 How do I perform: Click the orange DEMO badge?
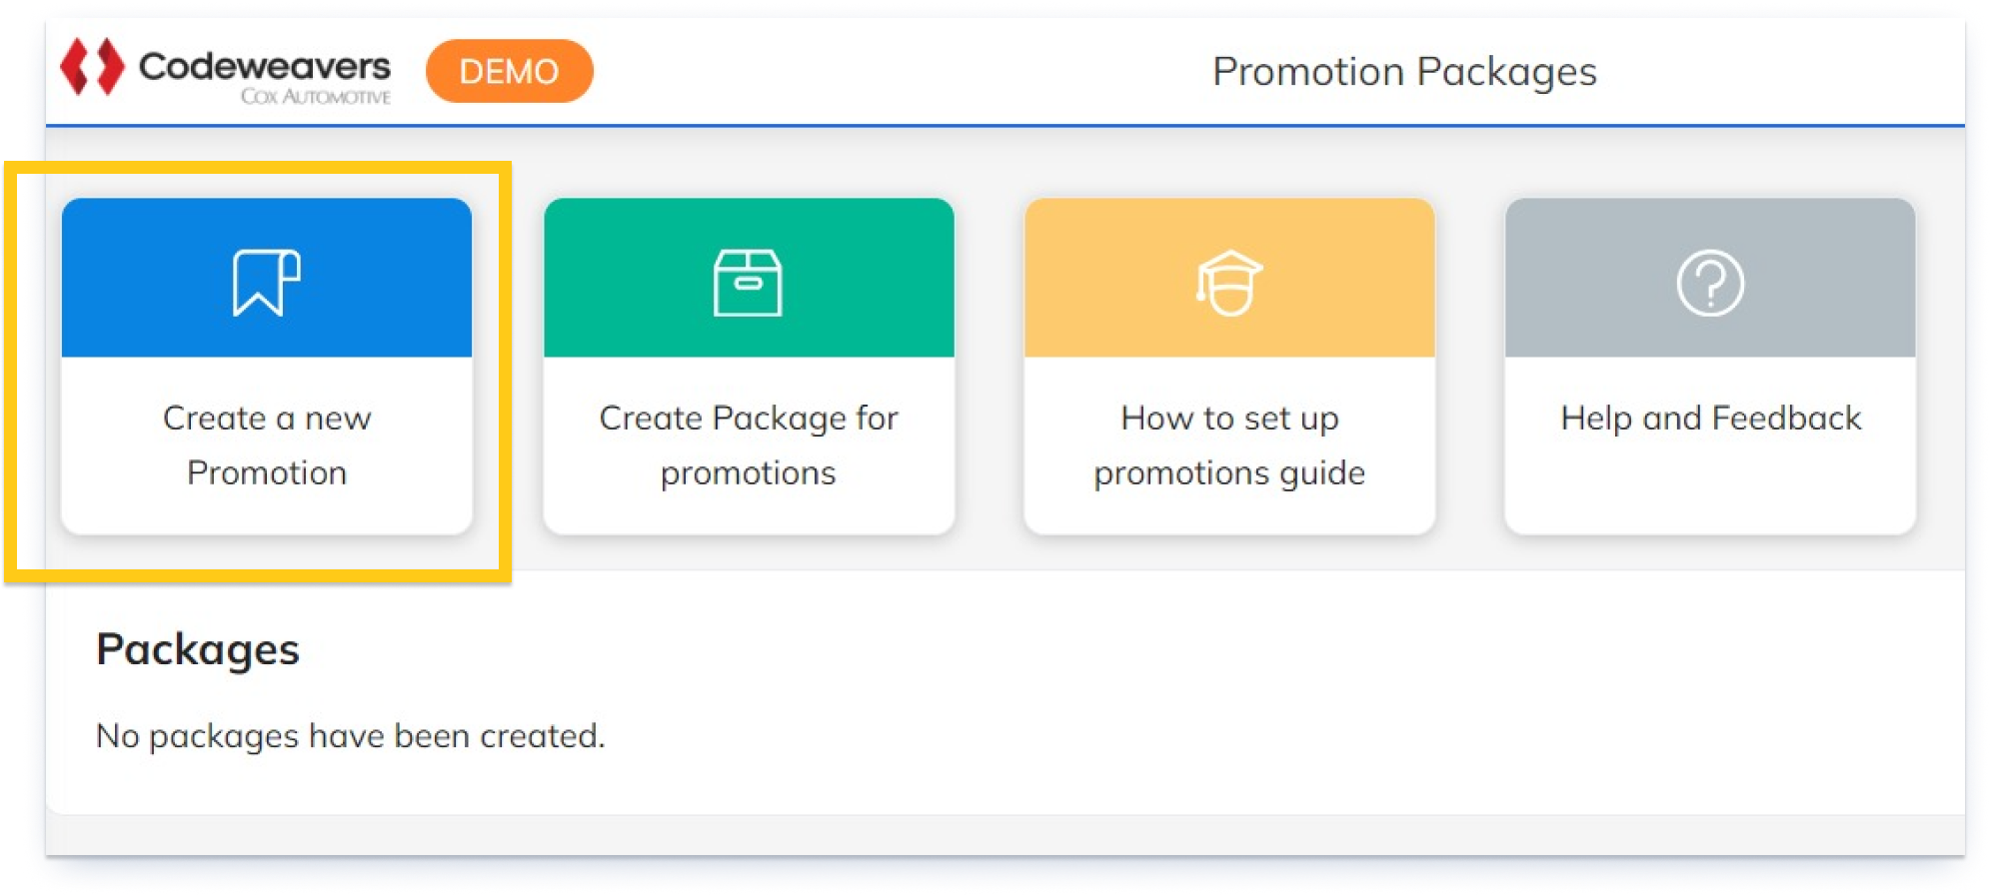[509, 71]
